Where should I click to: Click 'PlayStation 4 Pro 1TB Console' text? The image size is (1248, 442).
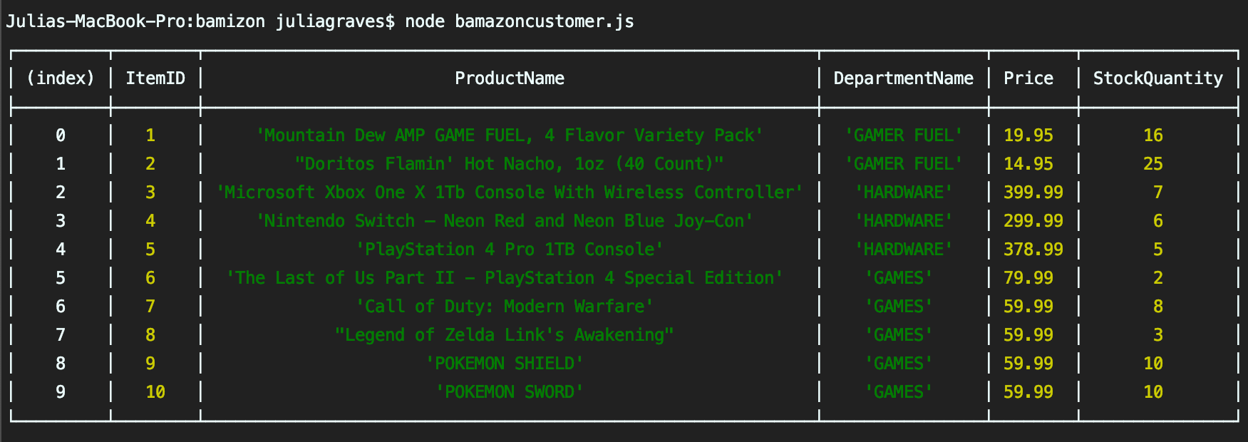tap(510, 250)
